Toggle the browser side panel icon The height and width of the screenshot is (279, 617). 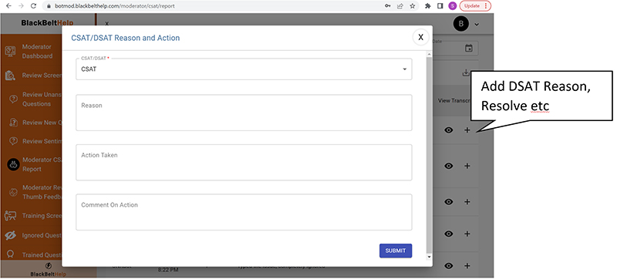coord(440,6)
